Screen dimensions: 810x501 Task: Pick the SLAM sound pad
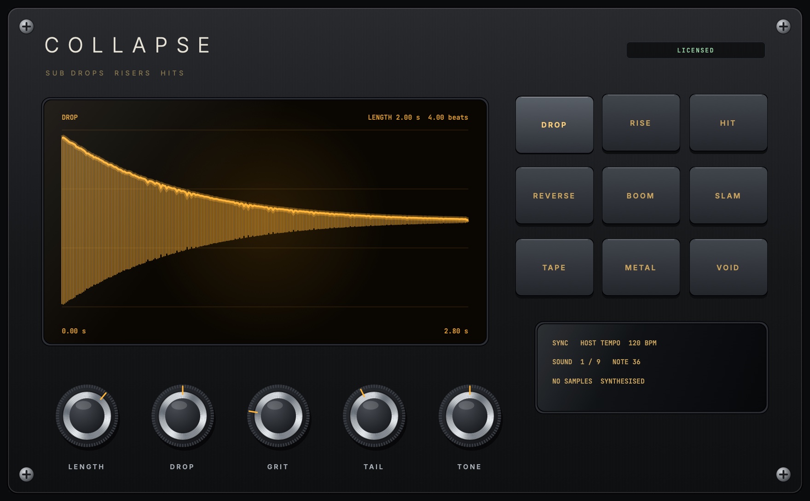pos(728,196)
